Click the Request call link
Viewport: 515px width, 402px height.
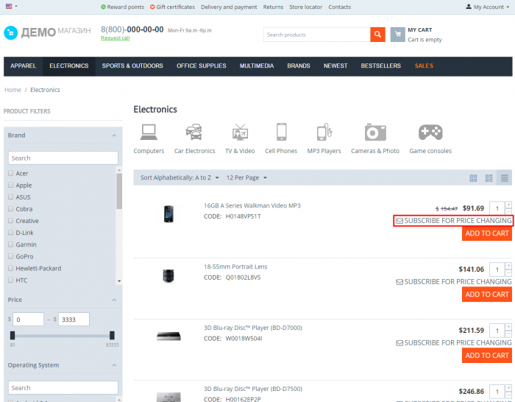coord(115,38)
